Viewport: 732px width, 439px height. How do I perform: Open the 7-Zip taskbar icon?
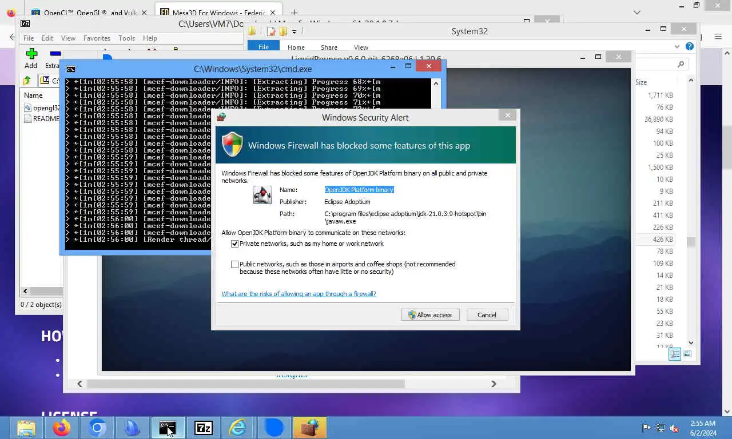204,428
